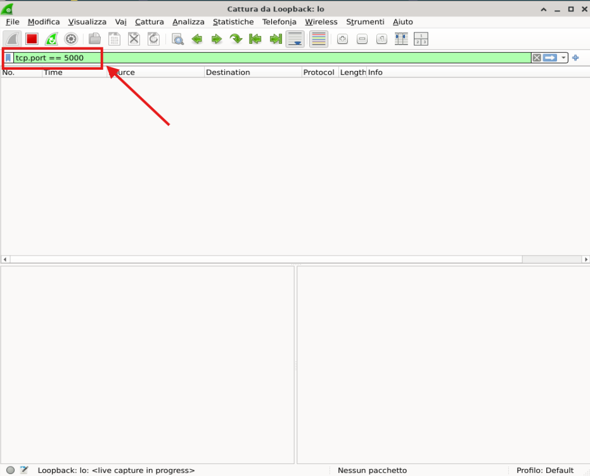
Task: Sort by the Length column header
Action: point(352,72)
